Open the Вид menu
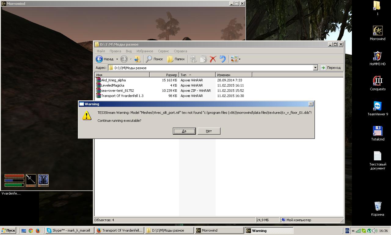Viewport: 391px width, 235px height. (x=129, y=51)
